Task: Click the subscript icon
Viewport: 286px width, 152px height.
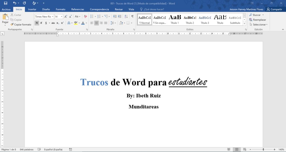Action: click(x=58, y=23)
